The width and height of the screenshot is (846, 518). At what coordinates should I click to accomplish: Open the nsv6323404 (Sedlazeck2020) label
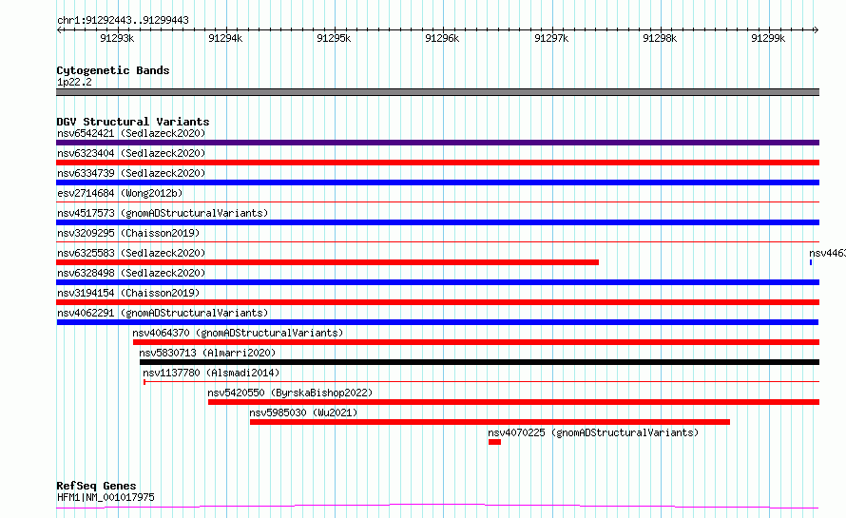(131, 153)
